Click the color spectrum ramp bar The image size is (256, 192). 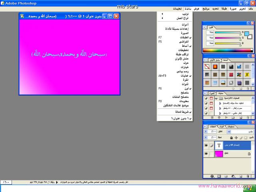click(x=227, y=50)
